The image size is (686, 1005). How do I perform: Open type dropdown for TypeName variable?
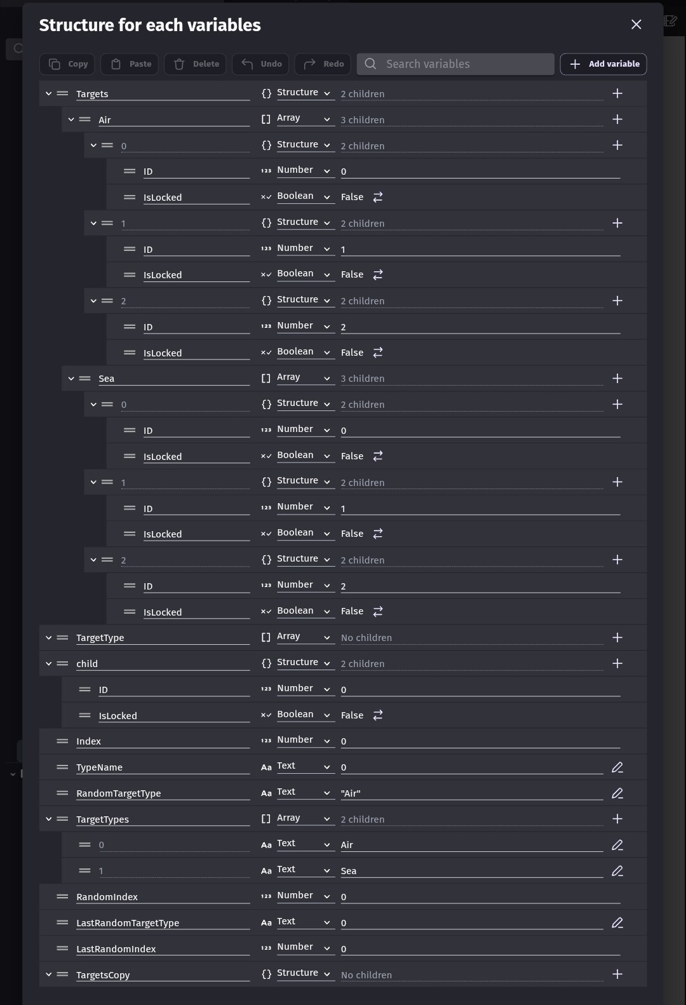[304, 767]
